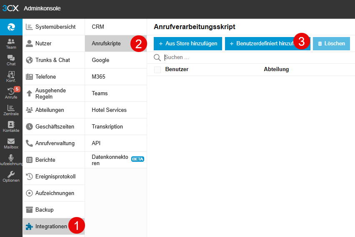Image resolution: width=355 pixels, height=237 pixels.
Task: Open Geschäftszeiten menu item
Action: (x=54, y=127)
